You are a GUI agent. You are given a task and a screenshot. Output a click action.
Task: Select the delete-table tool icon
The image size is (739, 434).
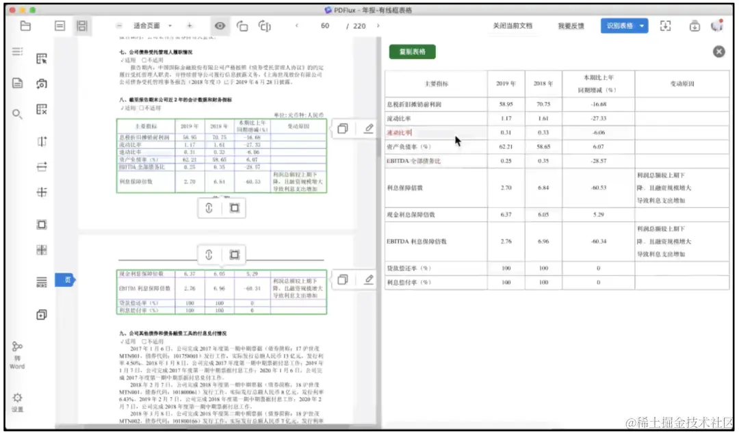(42, 110)
